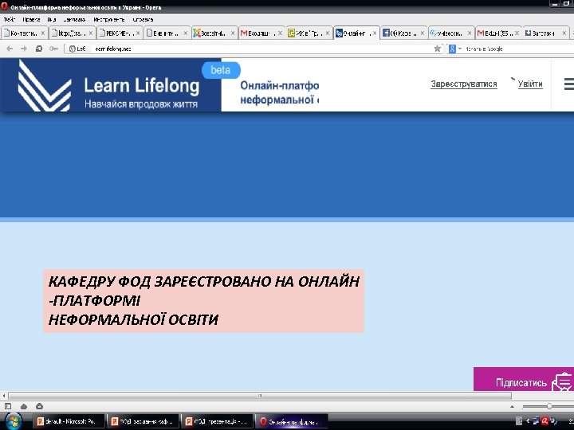Click the newsletter envelope icon on Підписатись
The height and width of the screenshot is (430, 574).
click(562, 382)
